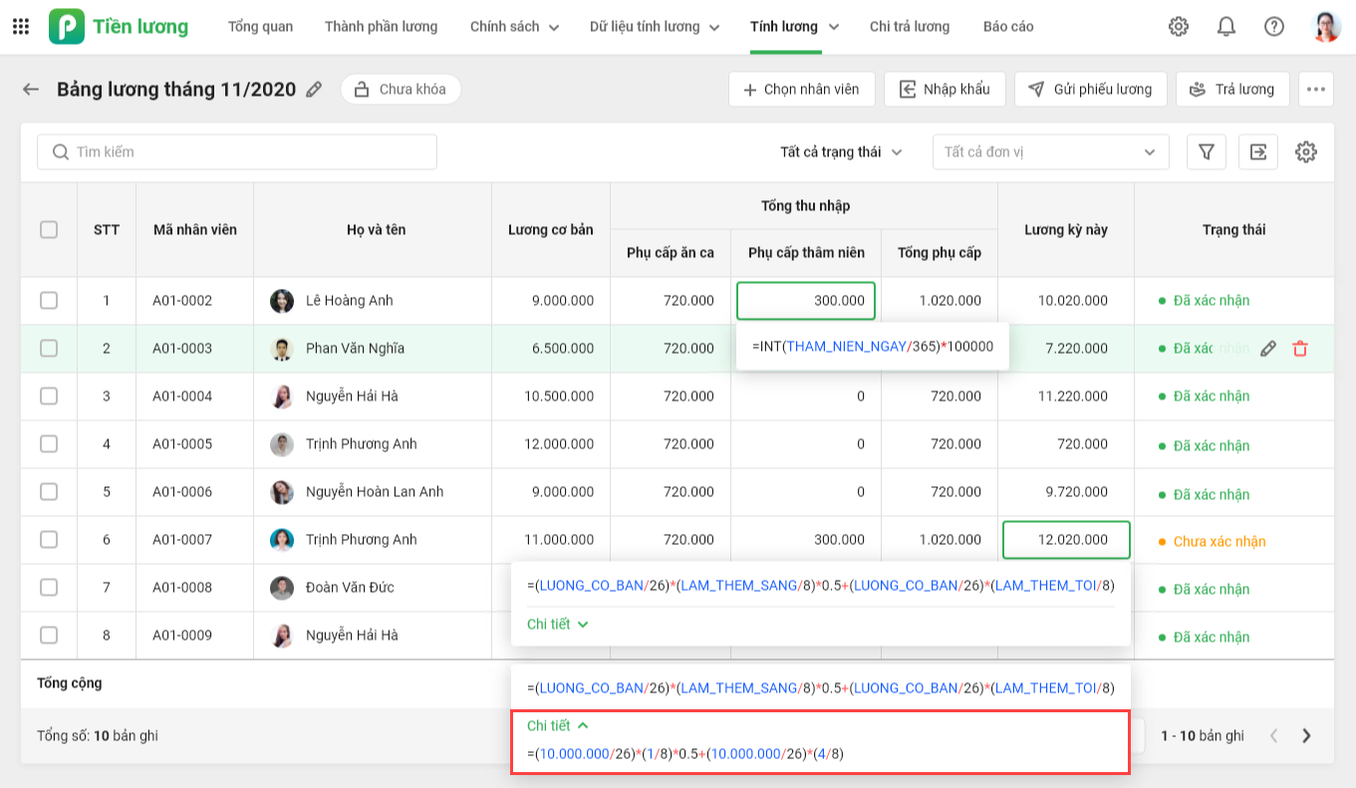Click the Trạng thái column header
Screen dimensions: 1356x788
click(x=1233, y=229)
